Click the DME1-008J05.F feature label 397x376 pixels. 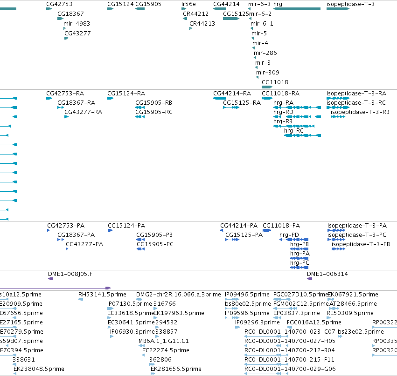tap(70, 274)
